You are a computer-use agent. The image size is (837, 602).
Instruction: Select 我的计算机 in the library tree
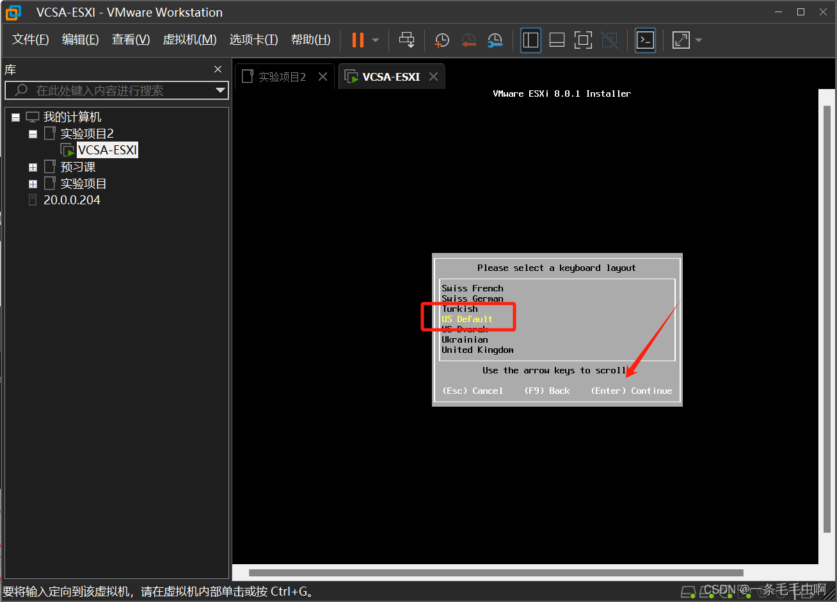(x=72, y=117)
